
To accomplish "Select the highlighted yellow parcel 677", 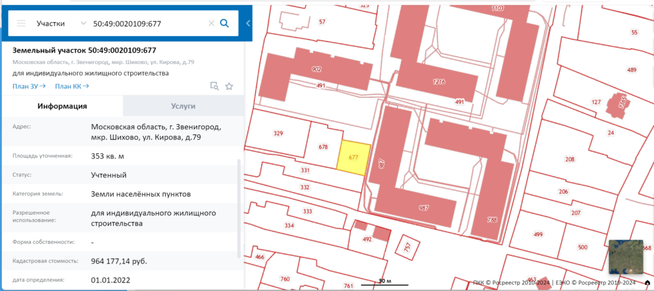I will click(x=354, y=158).
